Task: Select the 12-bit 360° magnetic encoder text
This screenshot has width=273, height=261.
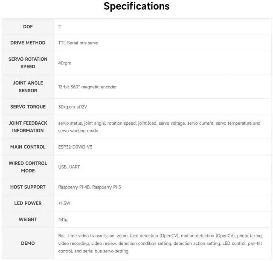Action: pos(87,87)
